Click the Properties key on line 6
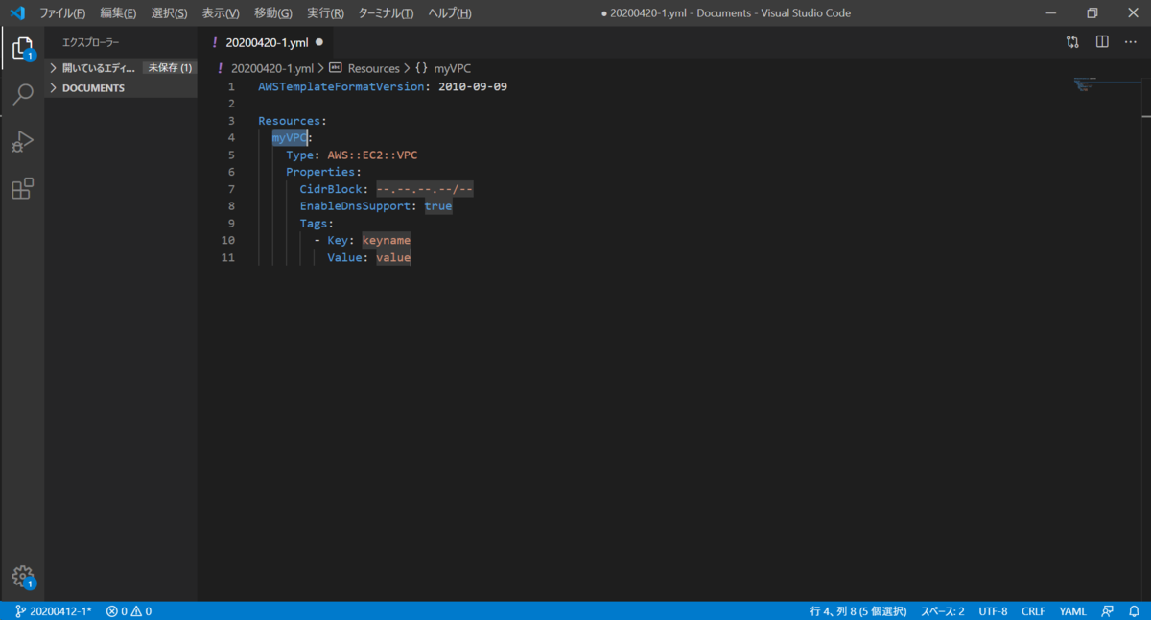The width and height of the screenshot is (1151, 620). pyautogui.click(x=320, y=173)
